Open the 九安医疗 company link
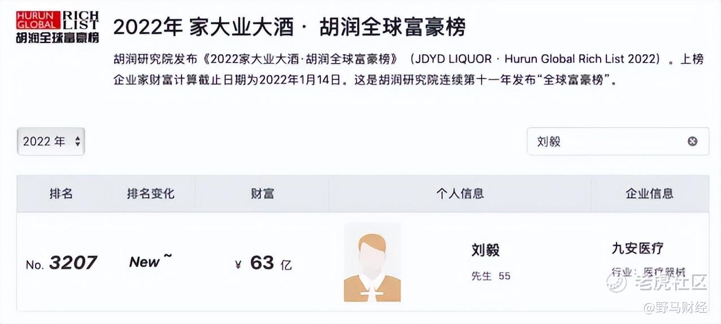This screenshot has width=721, height=324. (637, 248)
